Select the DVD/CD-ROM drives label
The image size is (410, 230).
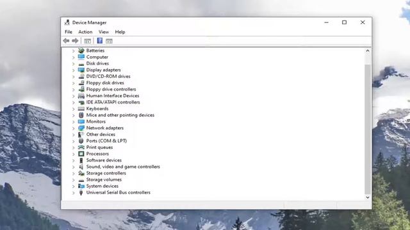click(x=108, y=76)
